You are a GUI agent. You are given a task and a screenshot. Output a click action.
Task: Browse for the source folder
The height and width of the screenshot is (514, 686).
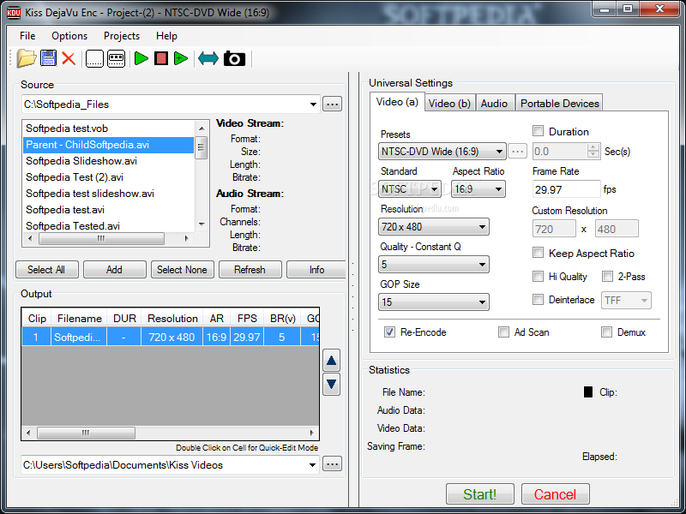click(332, 104)
